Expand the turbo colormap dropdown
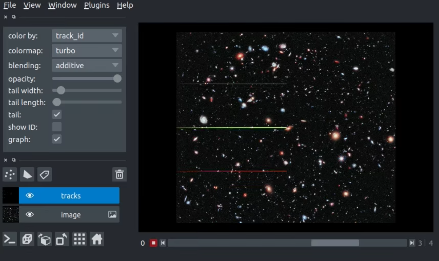Screen dimensions: 439x261 point(87,51)
